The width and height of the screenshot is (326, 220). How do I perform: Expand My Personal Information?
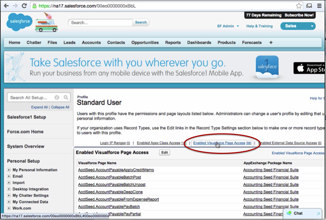9,170
